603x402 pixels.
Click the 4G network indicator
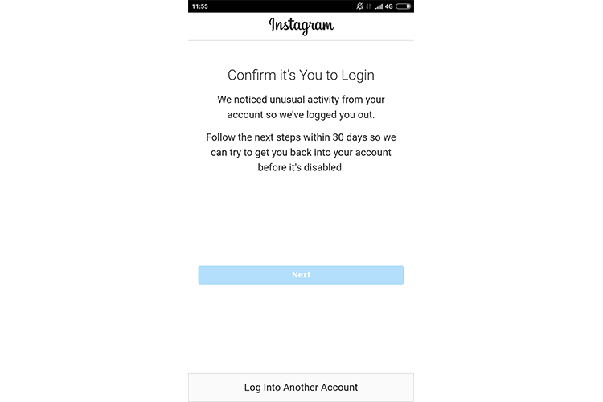tap(389, 6)
